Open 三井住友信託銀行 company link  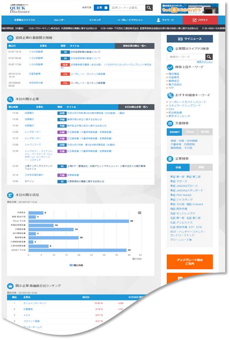tap(34, 175)
